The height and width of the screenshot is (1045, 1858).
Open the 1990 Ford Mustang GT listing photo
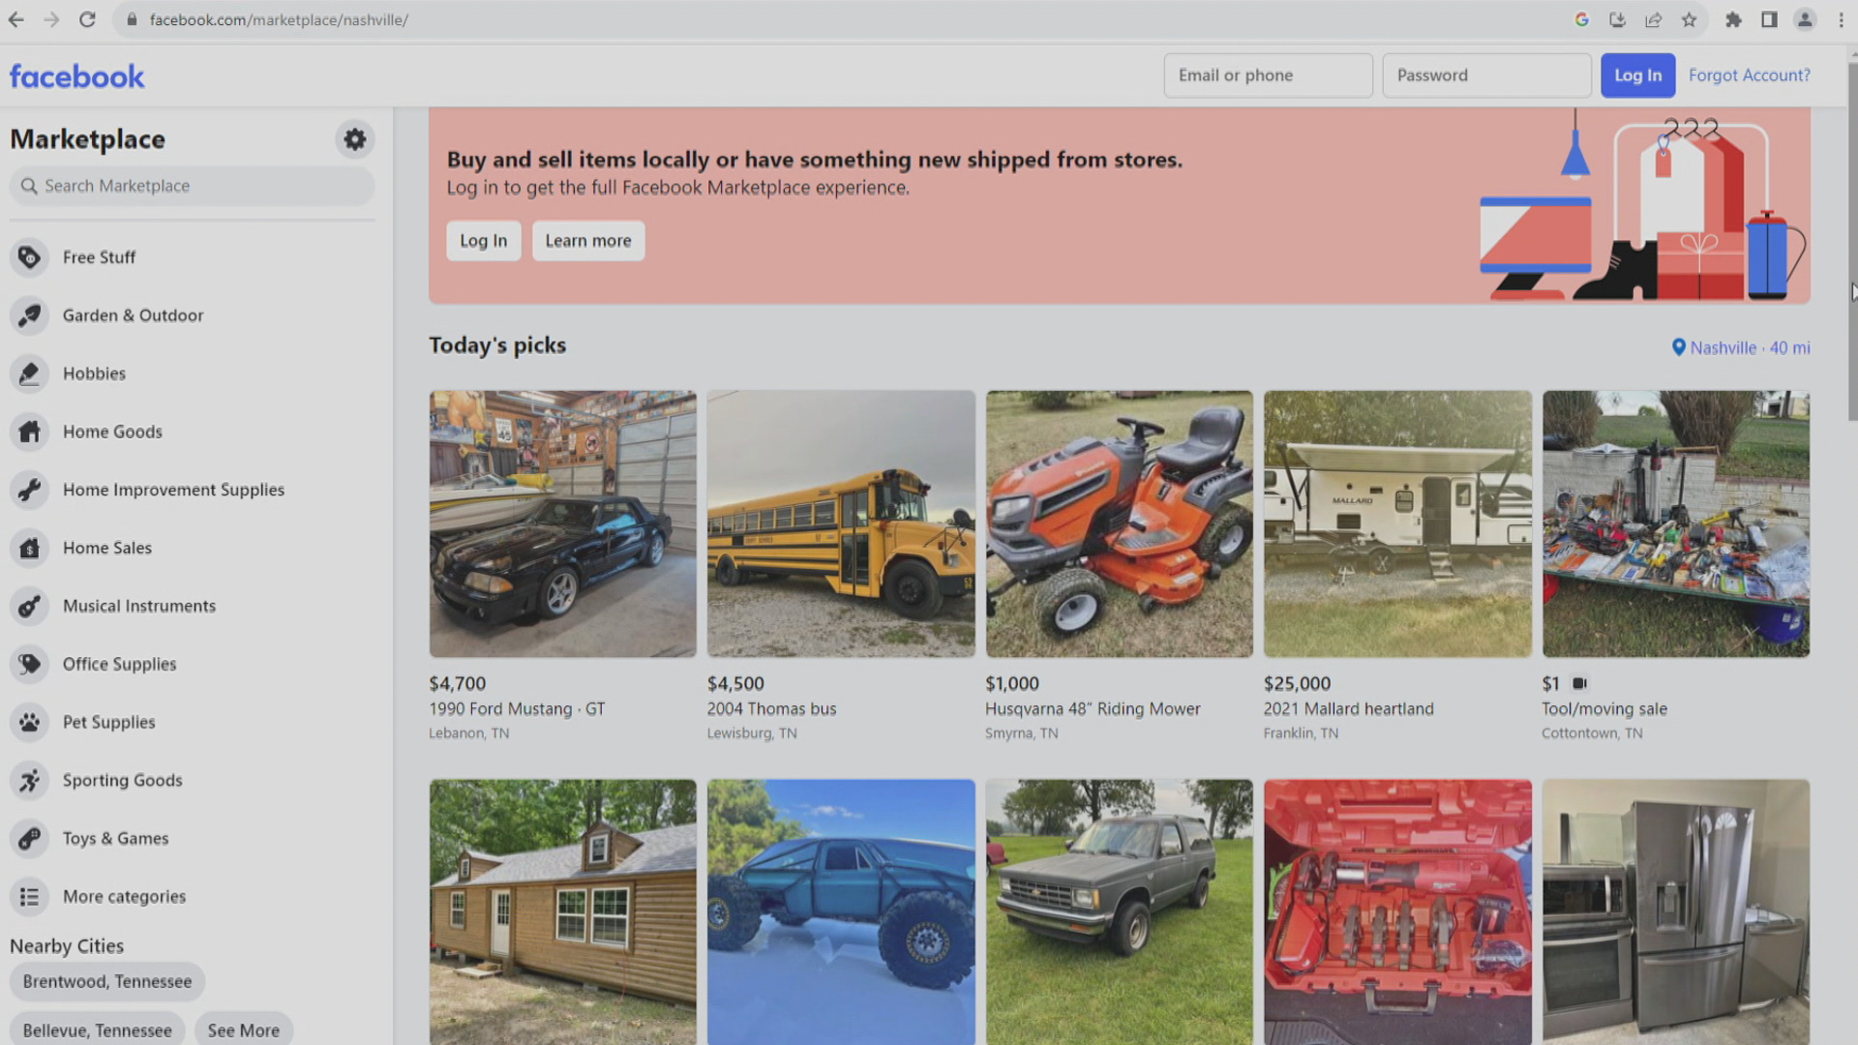562,523
